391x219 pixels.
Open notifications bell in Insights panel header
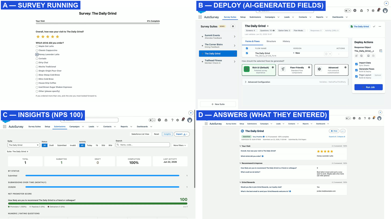click(x=183, y=120)
